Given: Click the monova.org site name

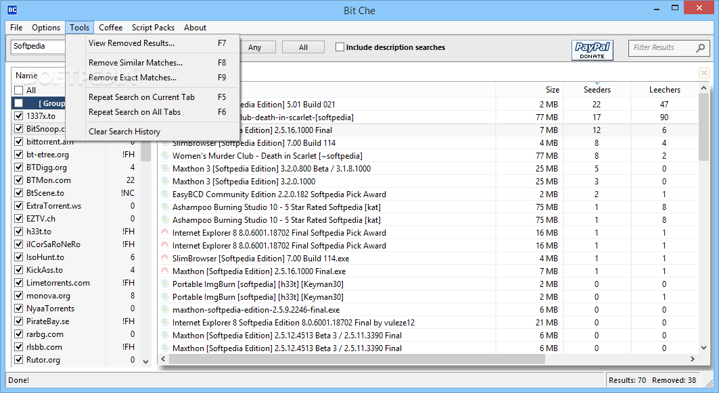Looking at the screenshot, I should (x=48, y=296).
